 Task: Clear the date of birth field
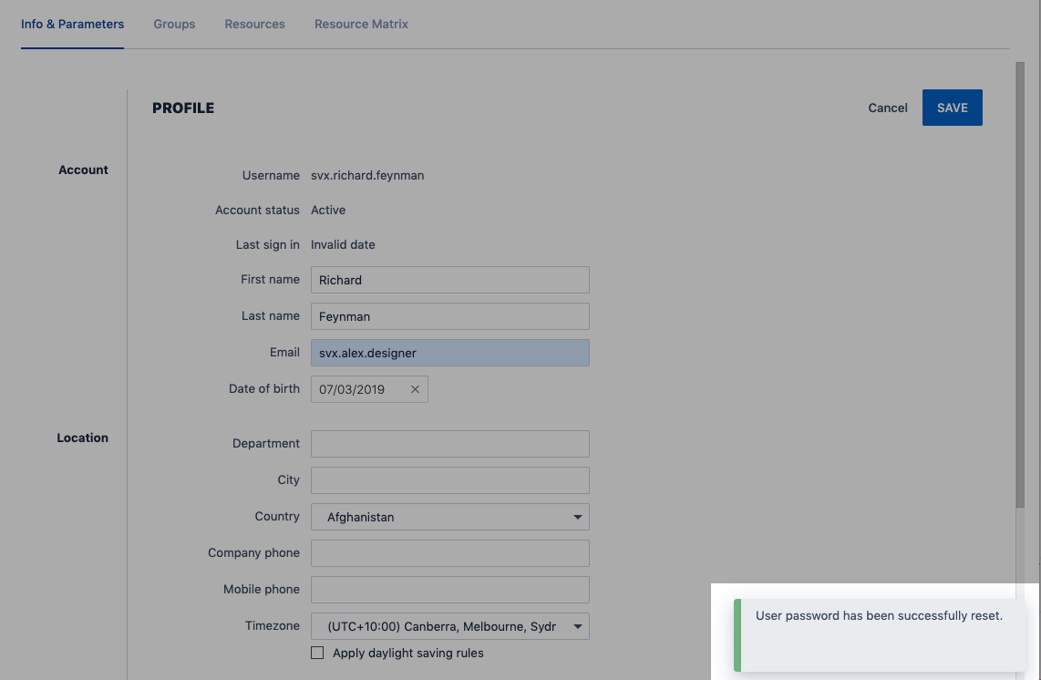tap(415, 389)
